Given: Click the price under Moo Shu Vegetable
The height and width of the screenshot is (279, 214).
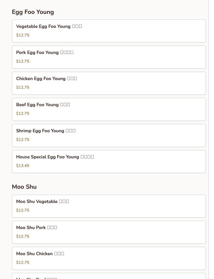Looking at the screenshot, I should coord(23,210).
